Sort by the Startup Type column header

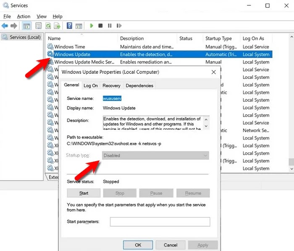pyautogui.click(x=221, y=38)
